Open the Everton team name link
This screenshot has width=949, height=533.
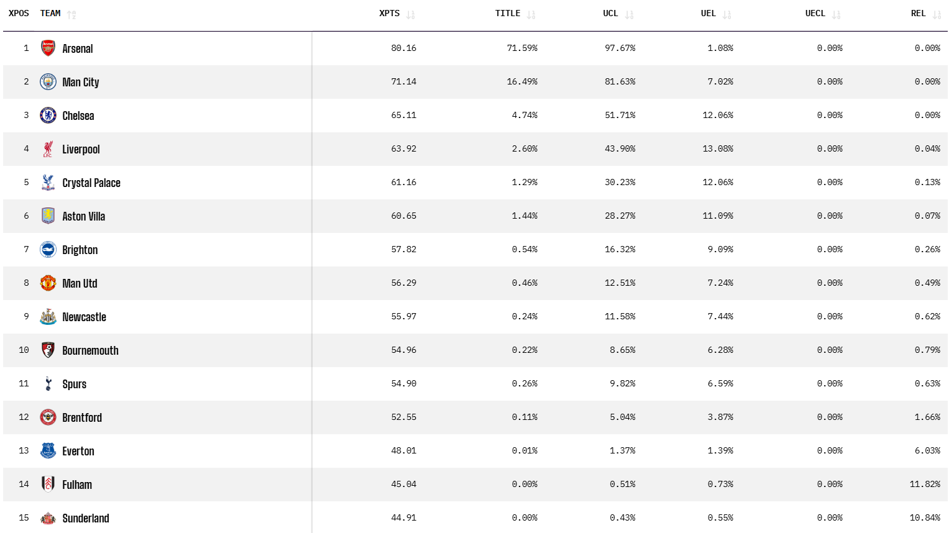point(78,451)
